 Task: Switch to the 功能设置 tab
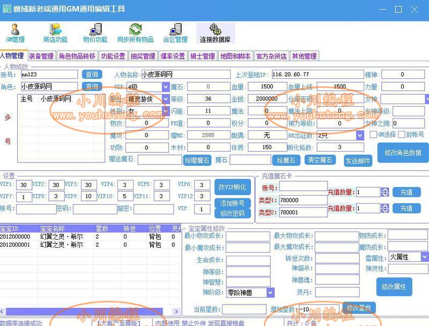coord(113,56)
